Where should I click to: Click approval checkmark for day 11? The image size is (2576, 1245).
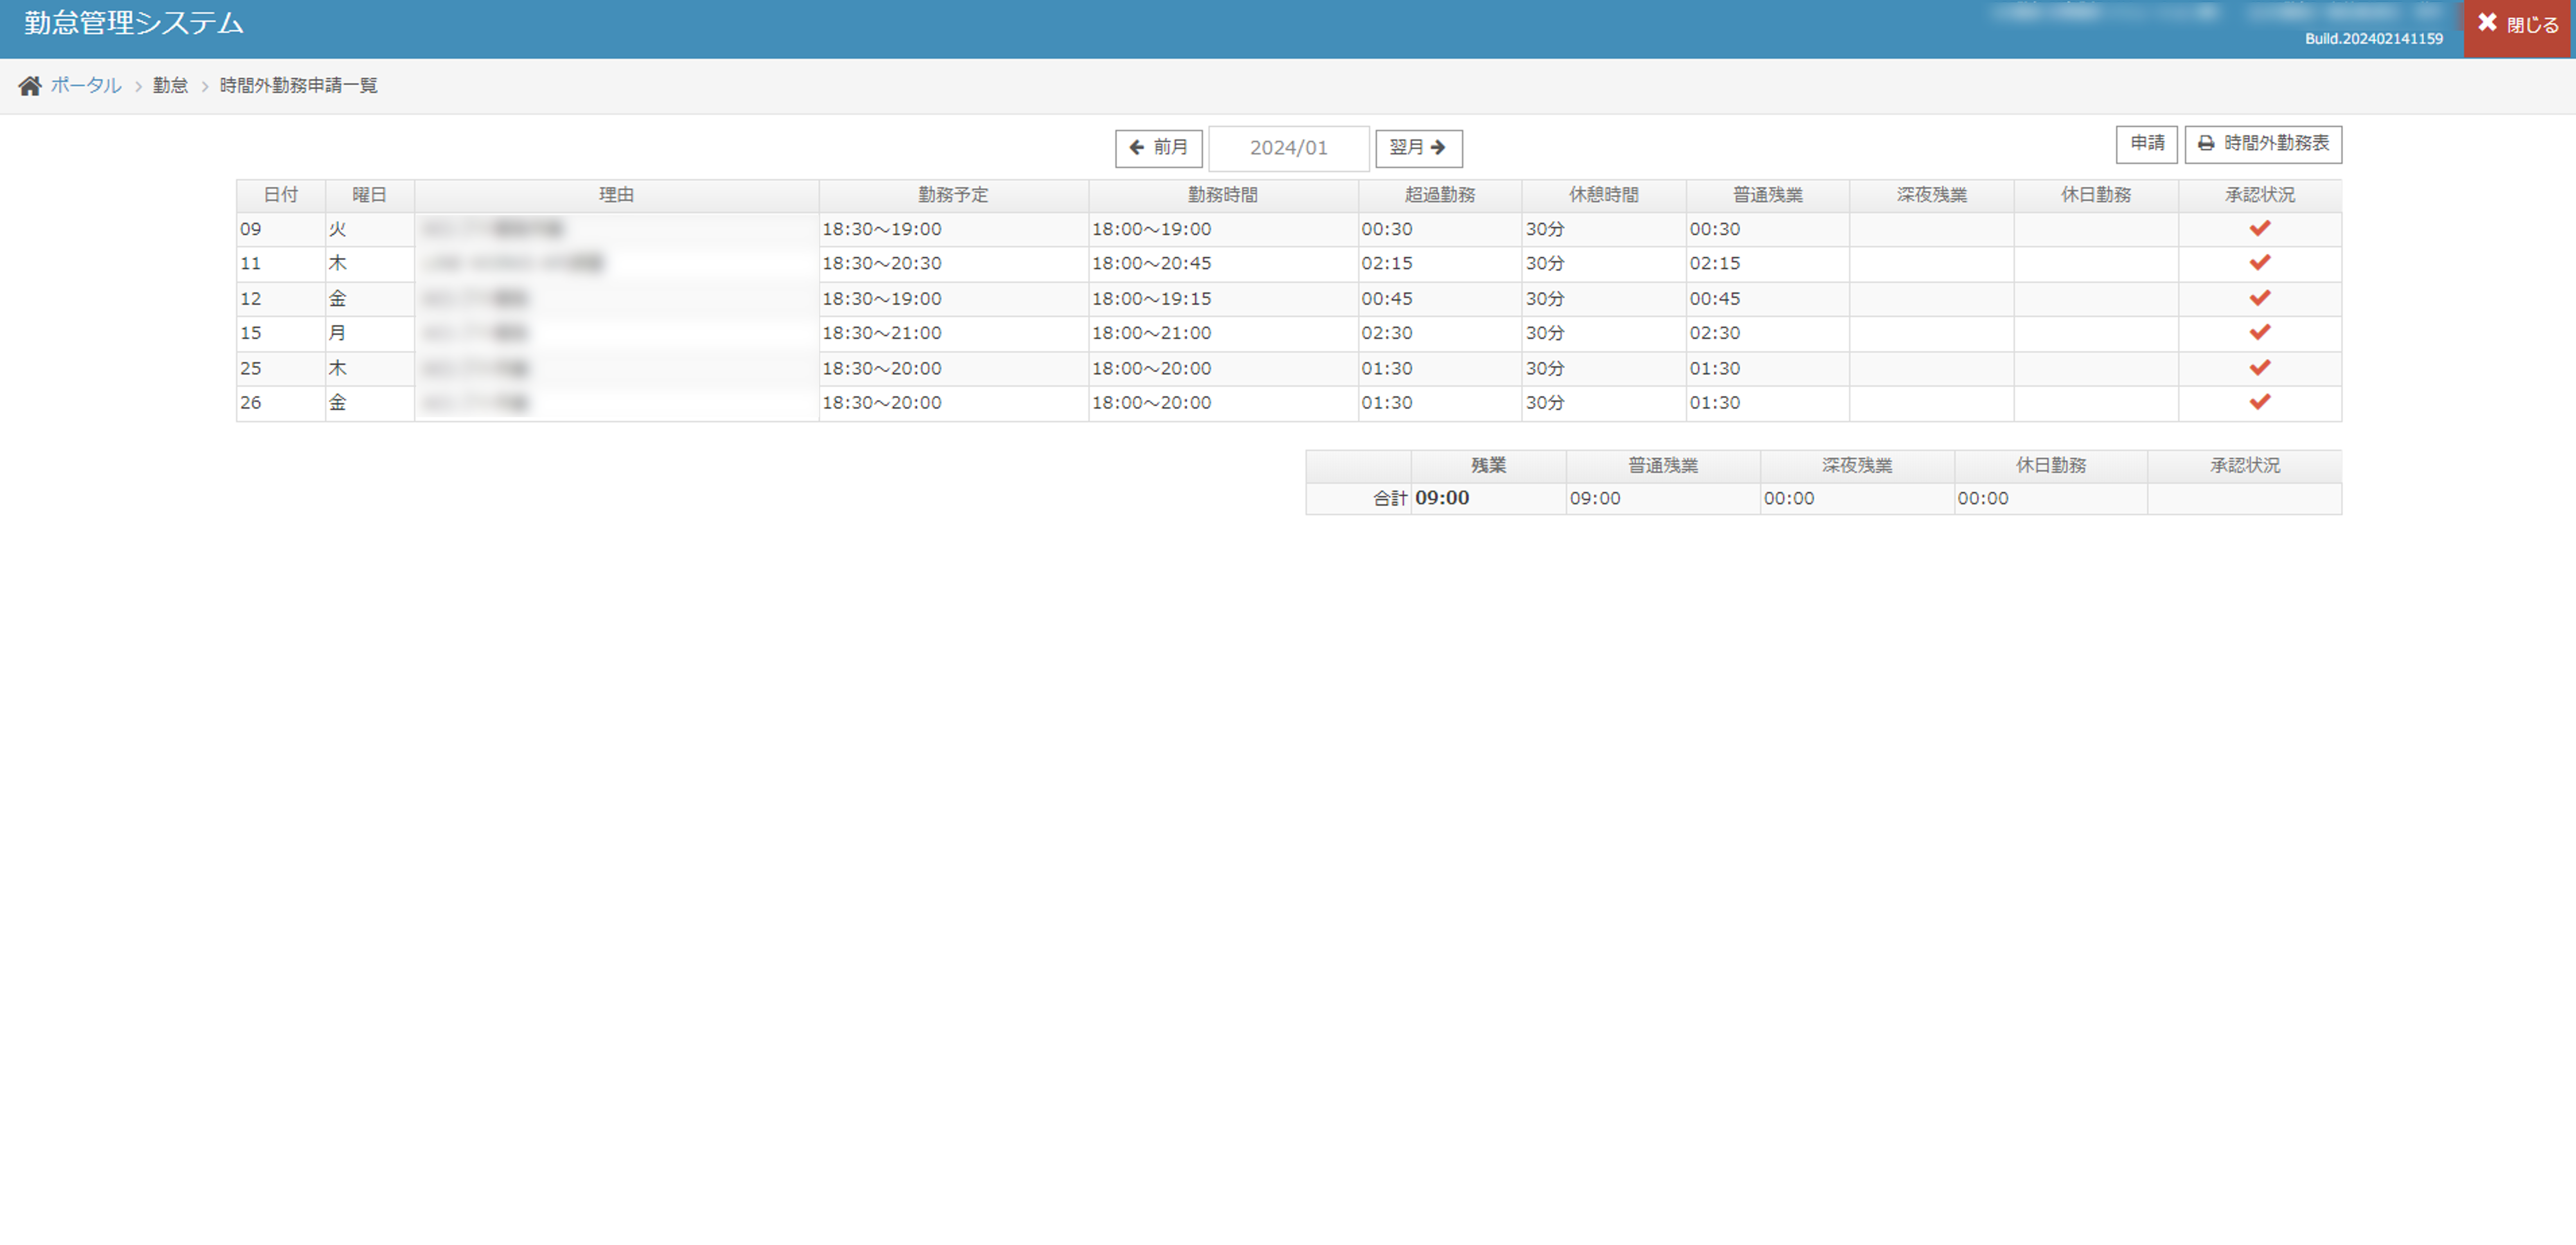2260,263
